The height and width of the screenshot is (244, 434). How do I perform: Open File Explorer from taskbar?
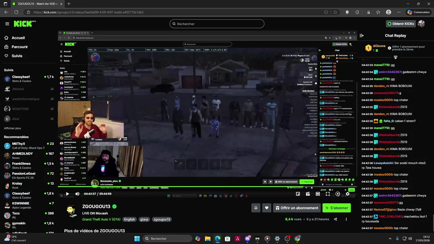tap(208, 239)
